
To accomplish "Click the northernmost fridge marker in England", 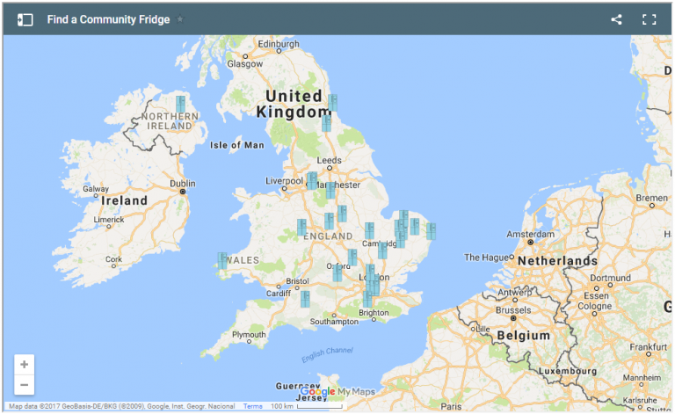I will pos(332,102).
